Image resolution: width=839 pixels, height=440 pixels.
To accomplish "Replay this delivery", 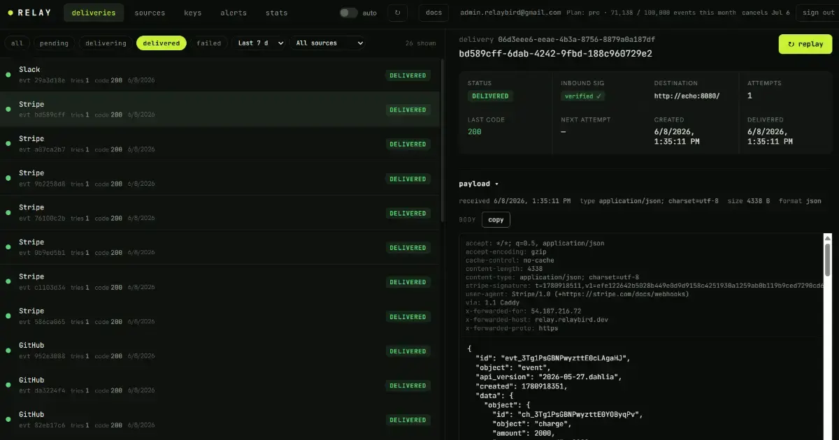I will (x=805, y=44).
